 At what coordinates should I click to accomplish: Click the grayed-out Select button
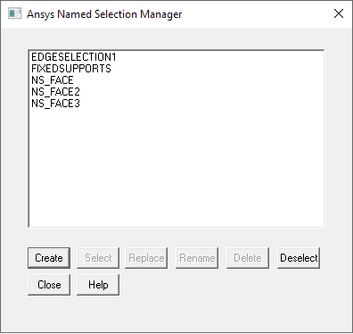tap(98, 258)
